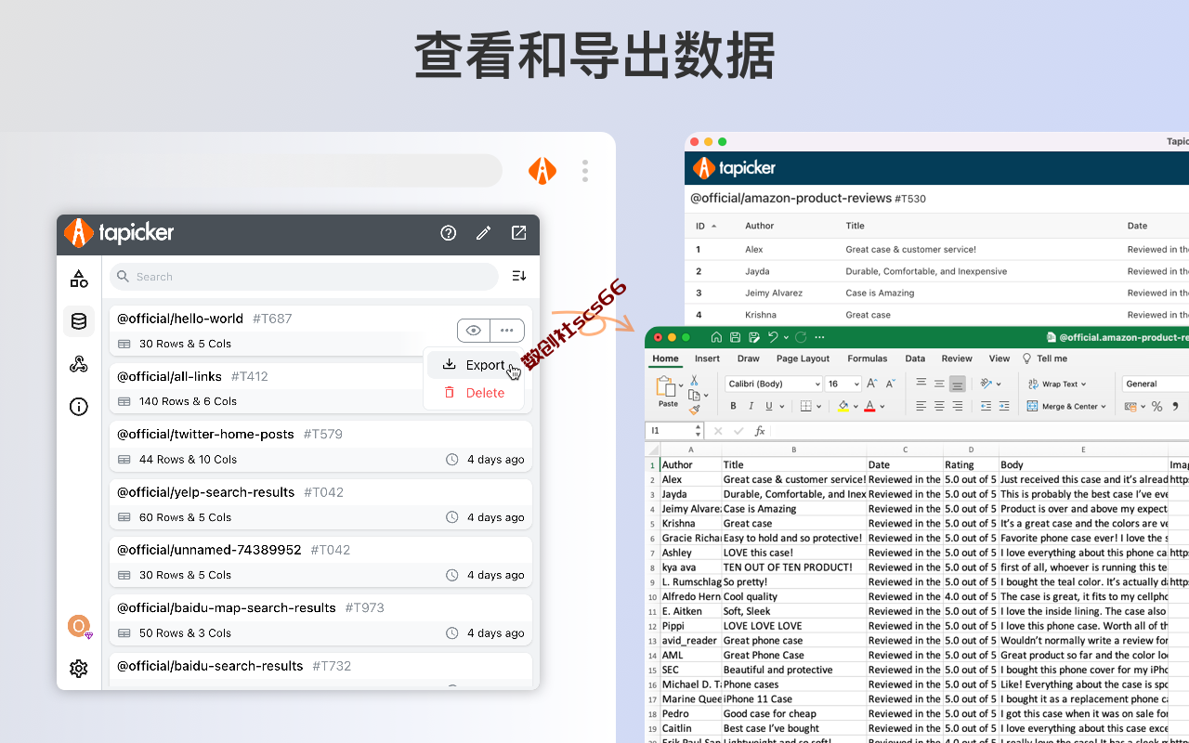This screenshot has width=1189, height=743.
Task: Switch to Excel Insert tab
Action: (707, 358)
